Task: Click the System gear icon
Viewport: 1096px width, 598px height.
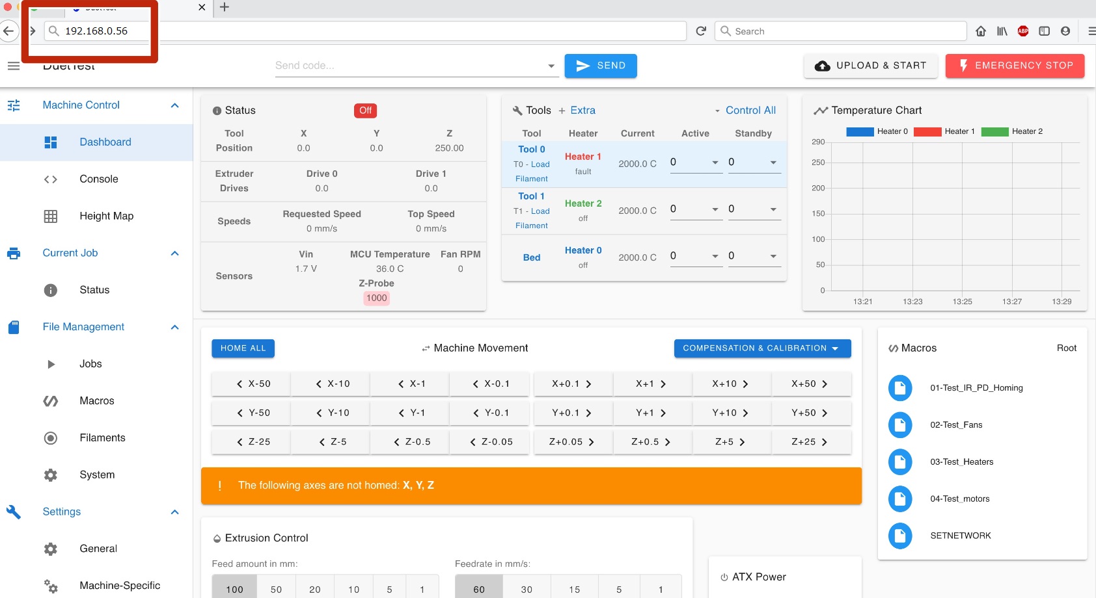Action: 51,475
